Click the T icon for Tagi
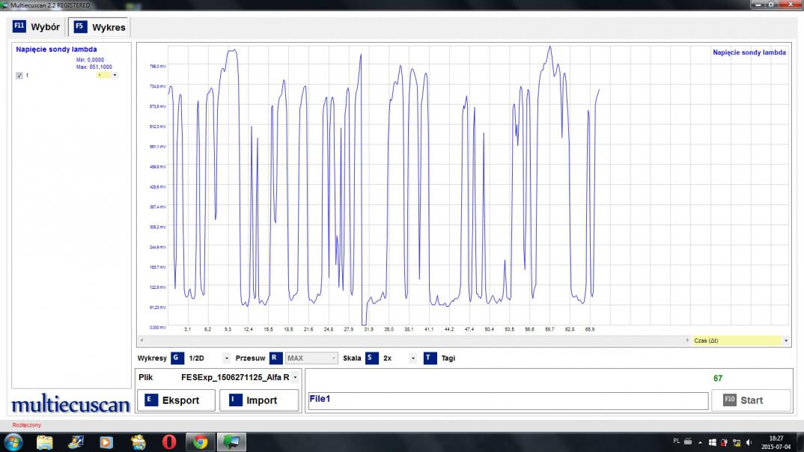This screenshot has height=452, width=804. pos(430,358)
